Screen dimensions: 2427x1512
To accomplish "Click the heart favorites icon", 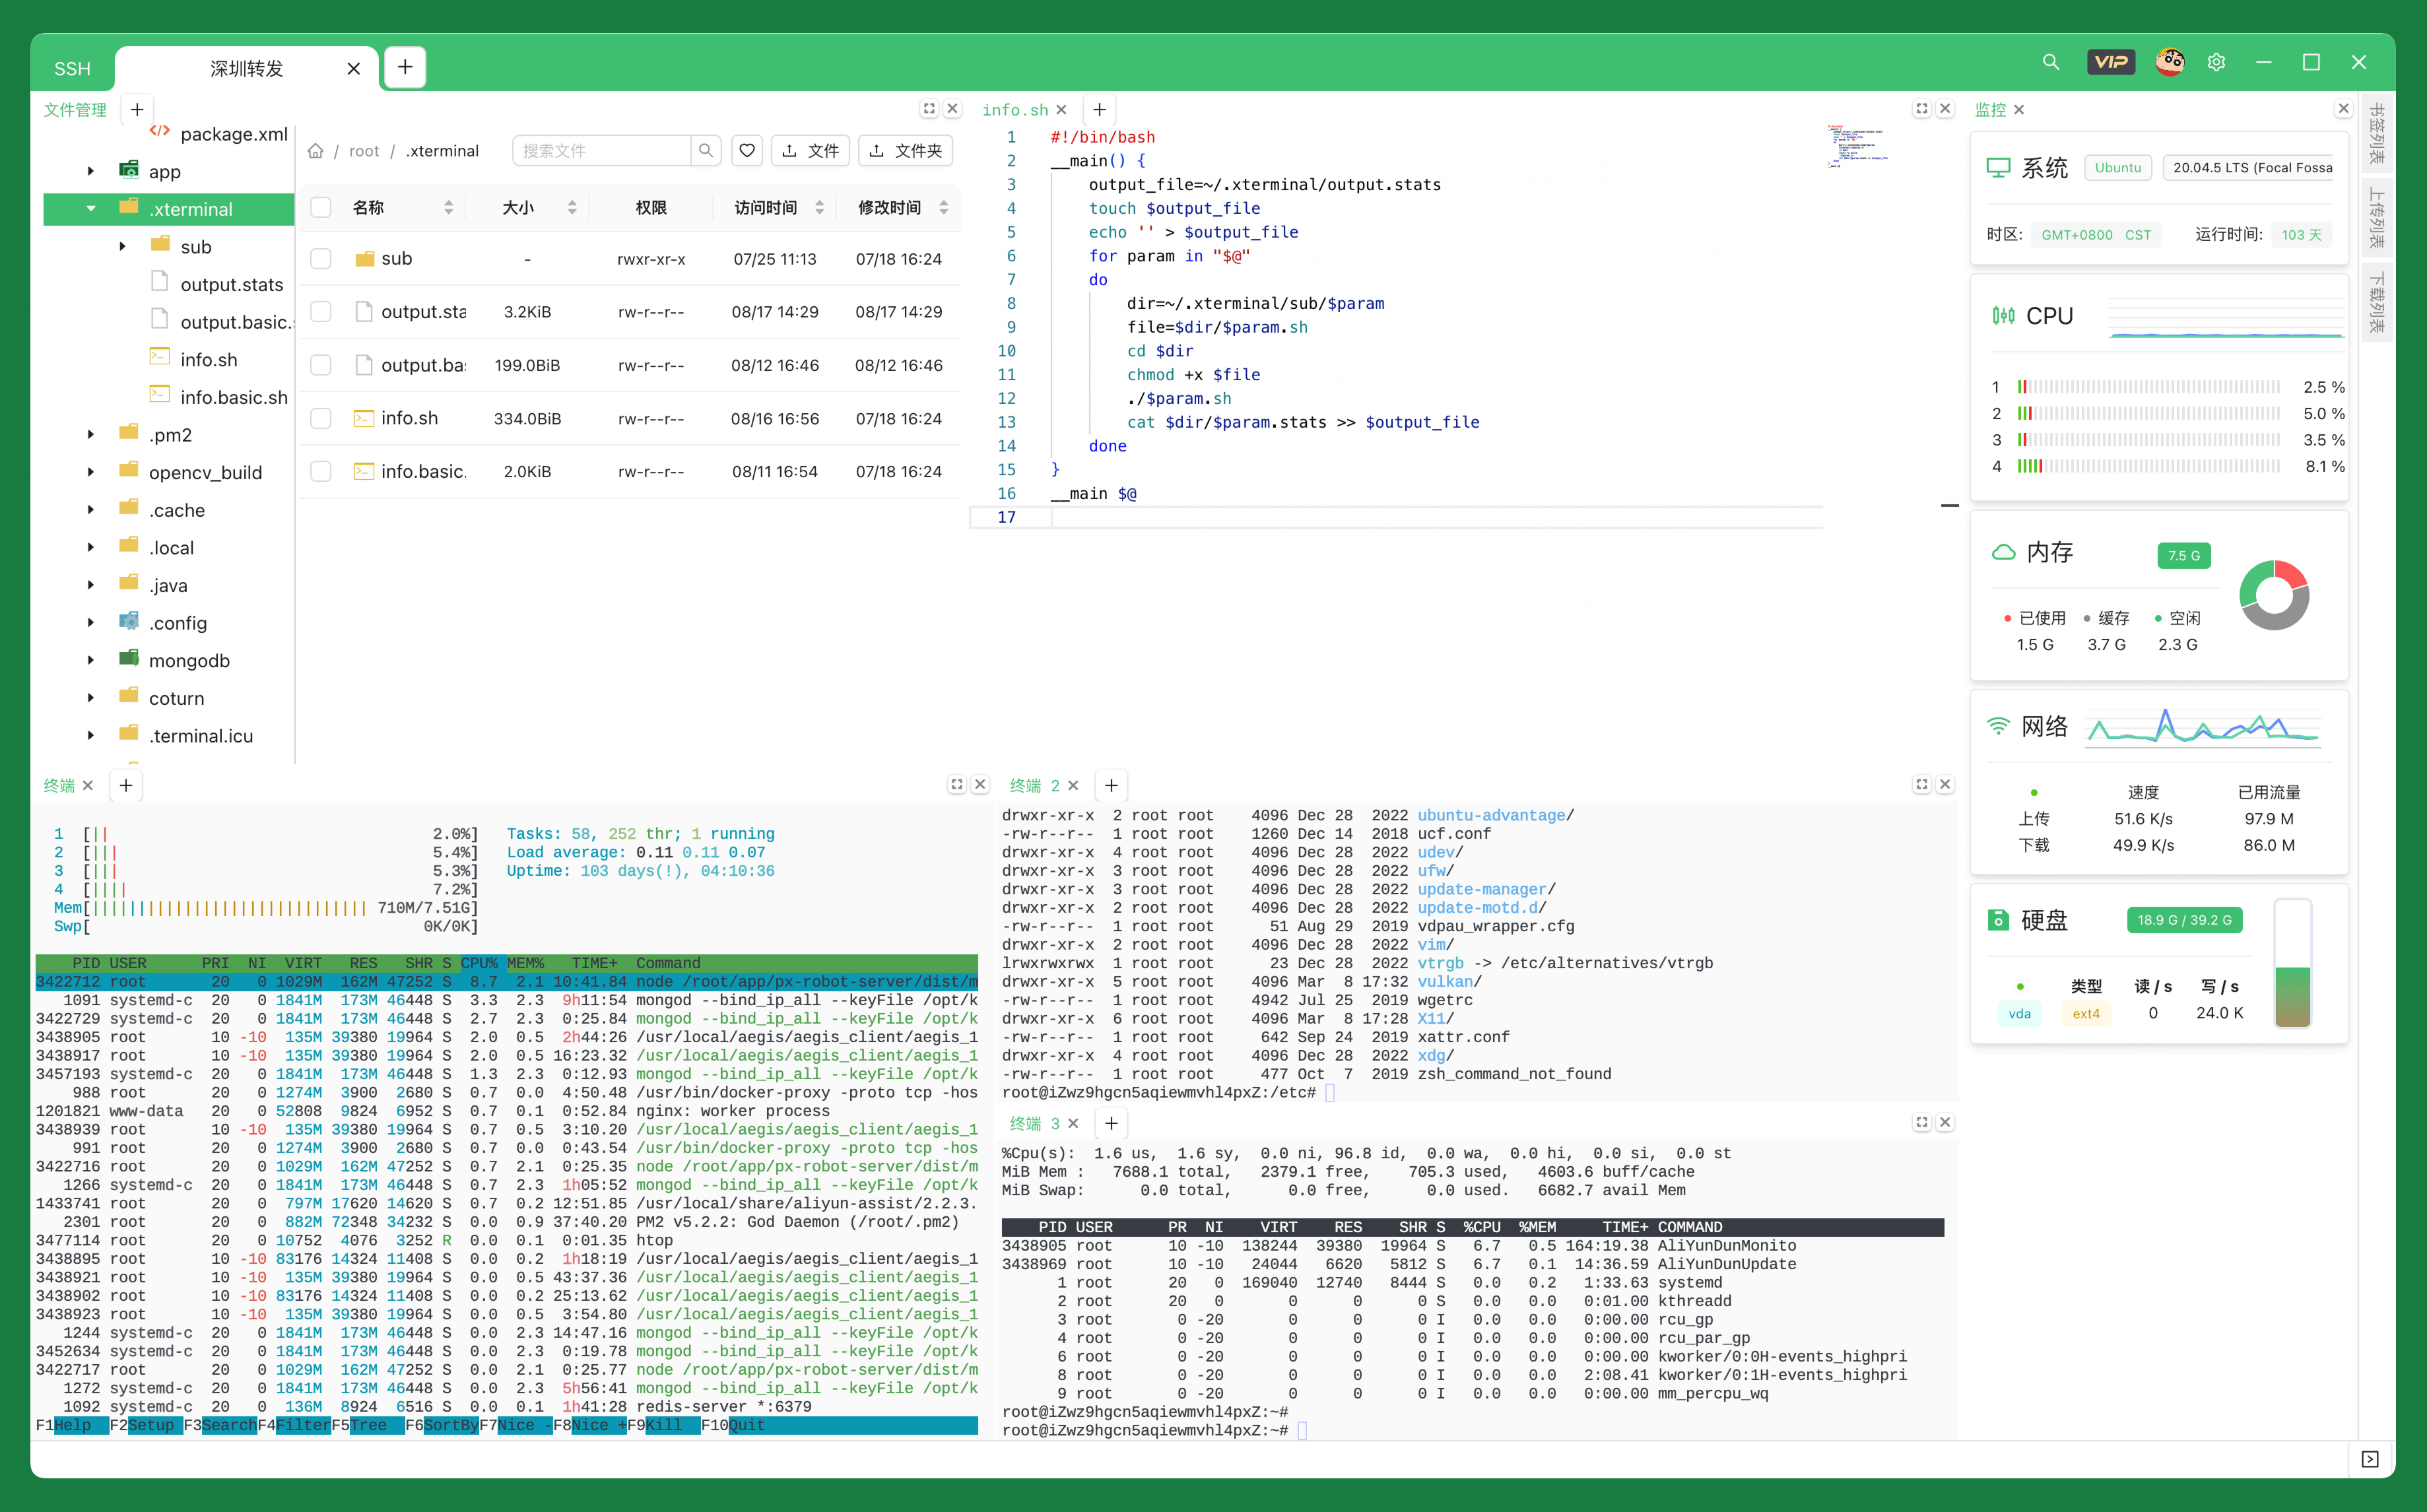I will point(747,150).
